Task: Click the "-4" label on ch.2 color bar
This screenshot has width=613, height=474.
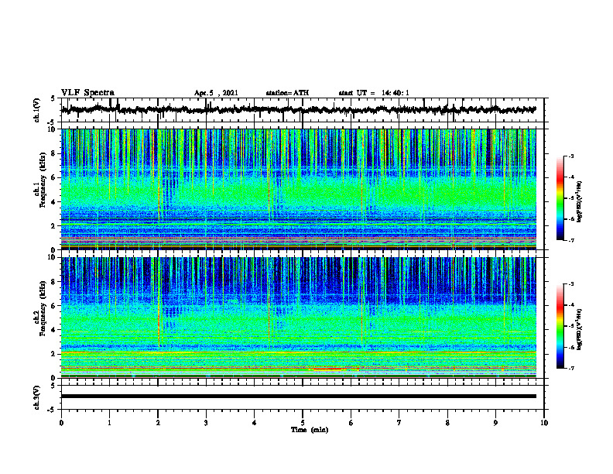Action: (x=571, y=305)
